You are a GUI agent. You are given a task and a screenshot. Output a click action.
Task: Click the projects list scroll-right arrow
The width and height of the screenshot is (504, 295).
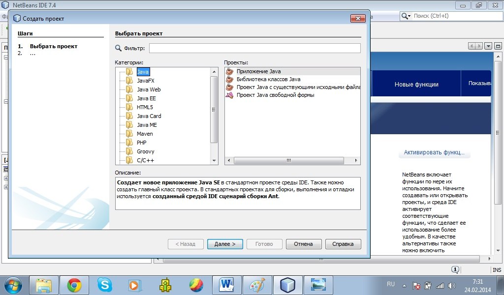coord(356,160)
